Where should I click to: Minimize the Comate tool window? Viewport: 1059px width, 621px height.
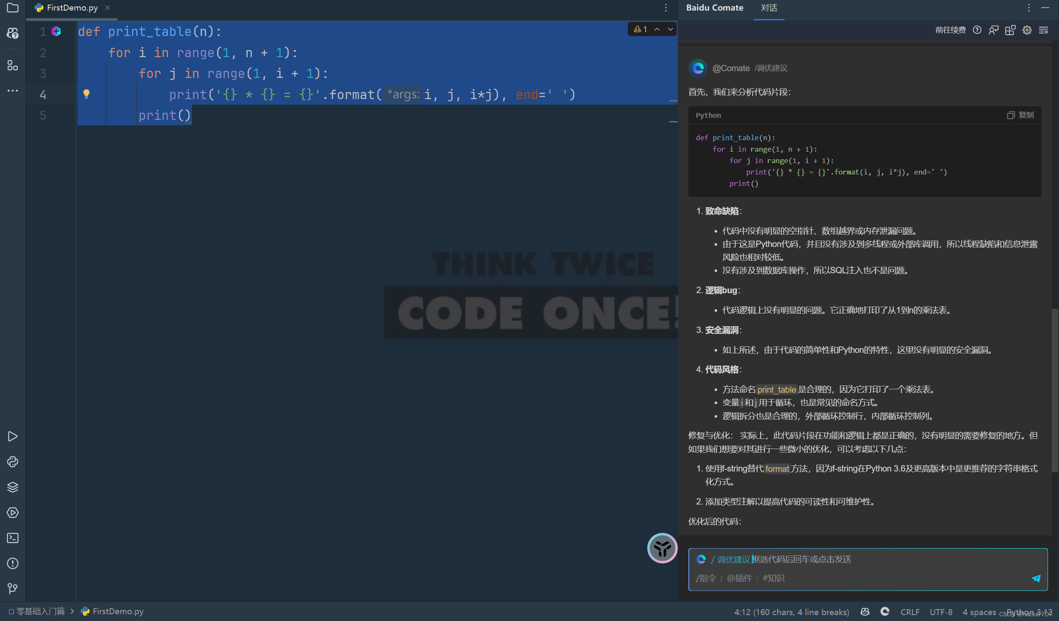[x=1045, y=8]
